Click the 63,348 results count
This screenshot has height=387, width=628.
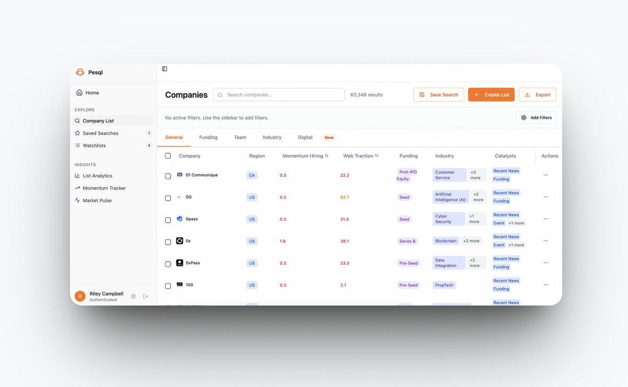pyautogui.click(x=366, y=95)
